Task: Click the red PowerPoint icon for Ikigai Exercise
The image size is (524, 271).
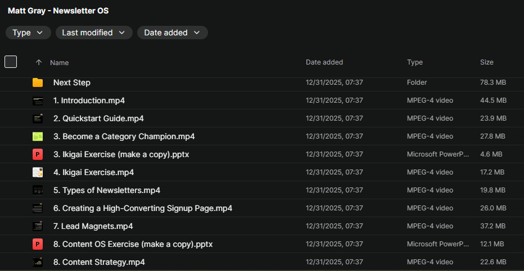Action: coord(38,154)
